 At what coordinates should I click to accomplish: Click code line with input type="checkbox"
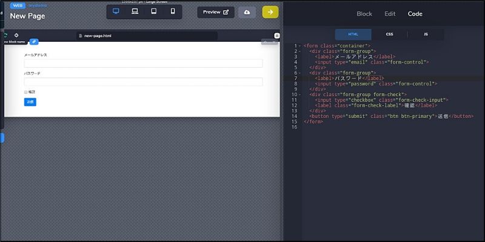click(x=381, y=100)
